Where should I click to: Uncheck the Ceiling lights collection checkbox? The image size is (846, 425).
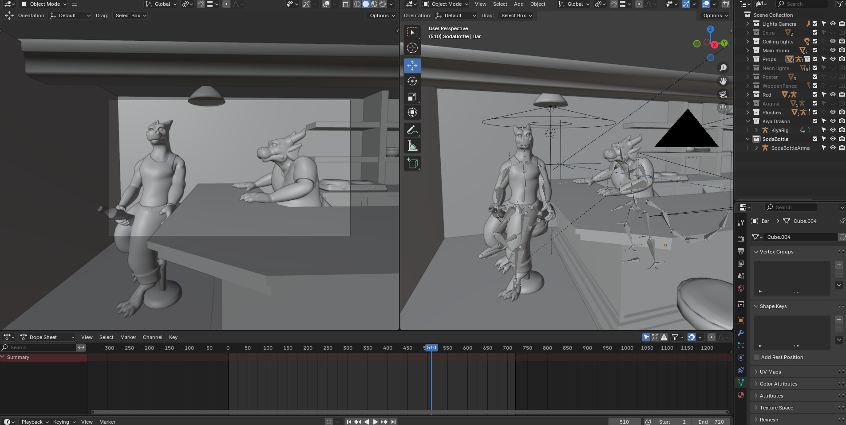click(x=815, y=41)
